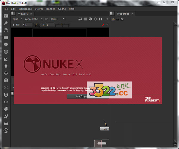The width and height of the screenshot is (179, 149).
Task: Open the rgba.alpha channel dropdown
Action: coord(34,19)
